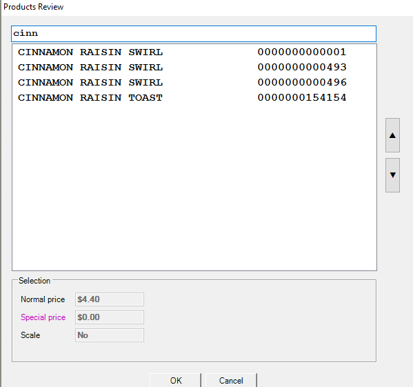Select the Cinnamon Raisin Toast item
The image size is (413, 387).
coord(194,98)
